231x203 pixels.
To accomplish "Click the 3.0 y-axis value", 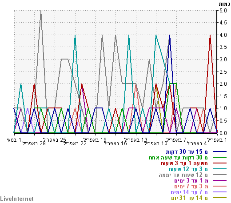I will tap(223, 60).
